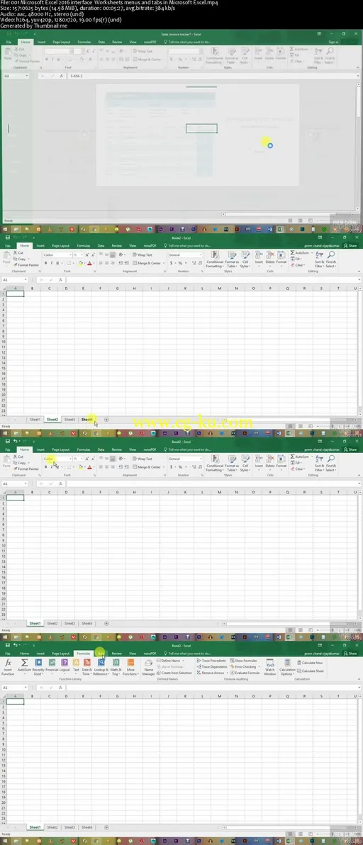The height and width of the screenshot is (845, 363).
Task: Toggle Wrap Text in the third frame
Action: 143,459
